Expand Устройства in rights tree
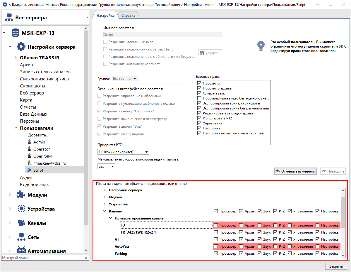The height and width of the screenshot is (272, 351). tap(105, 204)
